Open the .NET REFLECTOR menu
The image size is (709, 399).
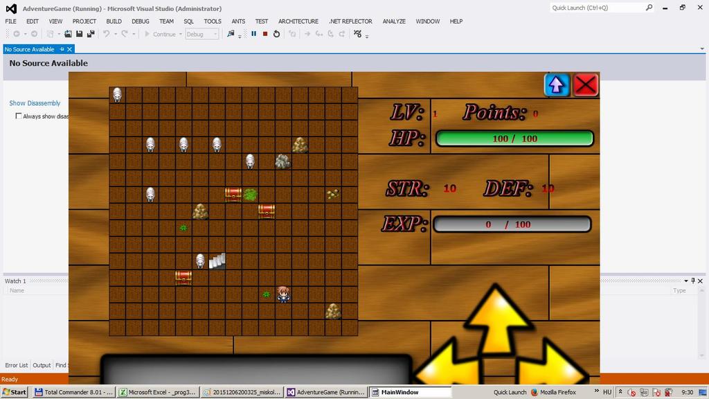click(x=350, y=21)
